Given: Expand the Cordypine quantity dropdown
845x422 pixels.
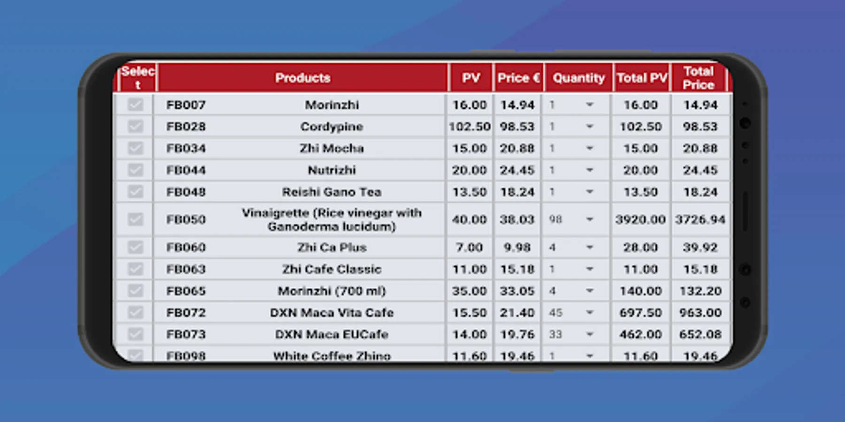Looking at the screenshot, I should (576, 126).
